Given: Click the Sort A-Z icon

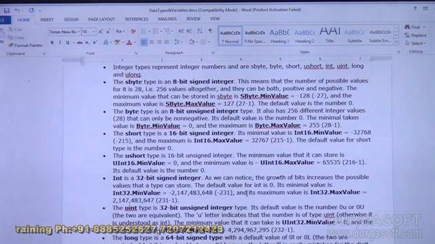Looking at the screenshot, I should tap(200, 31).
